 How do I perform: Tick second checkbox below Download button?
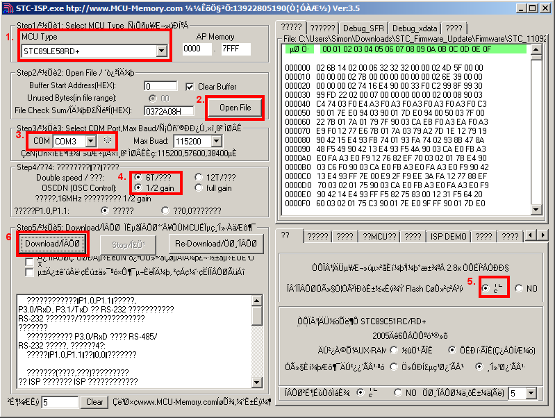pyautogui.click(x=30, y=272)
